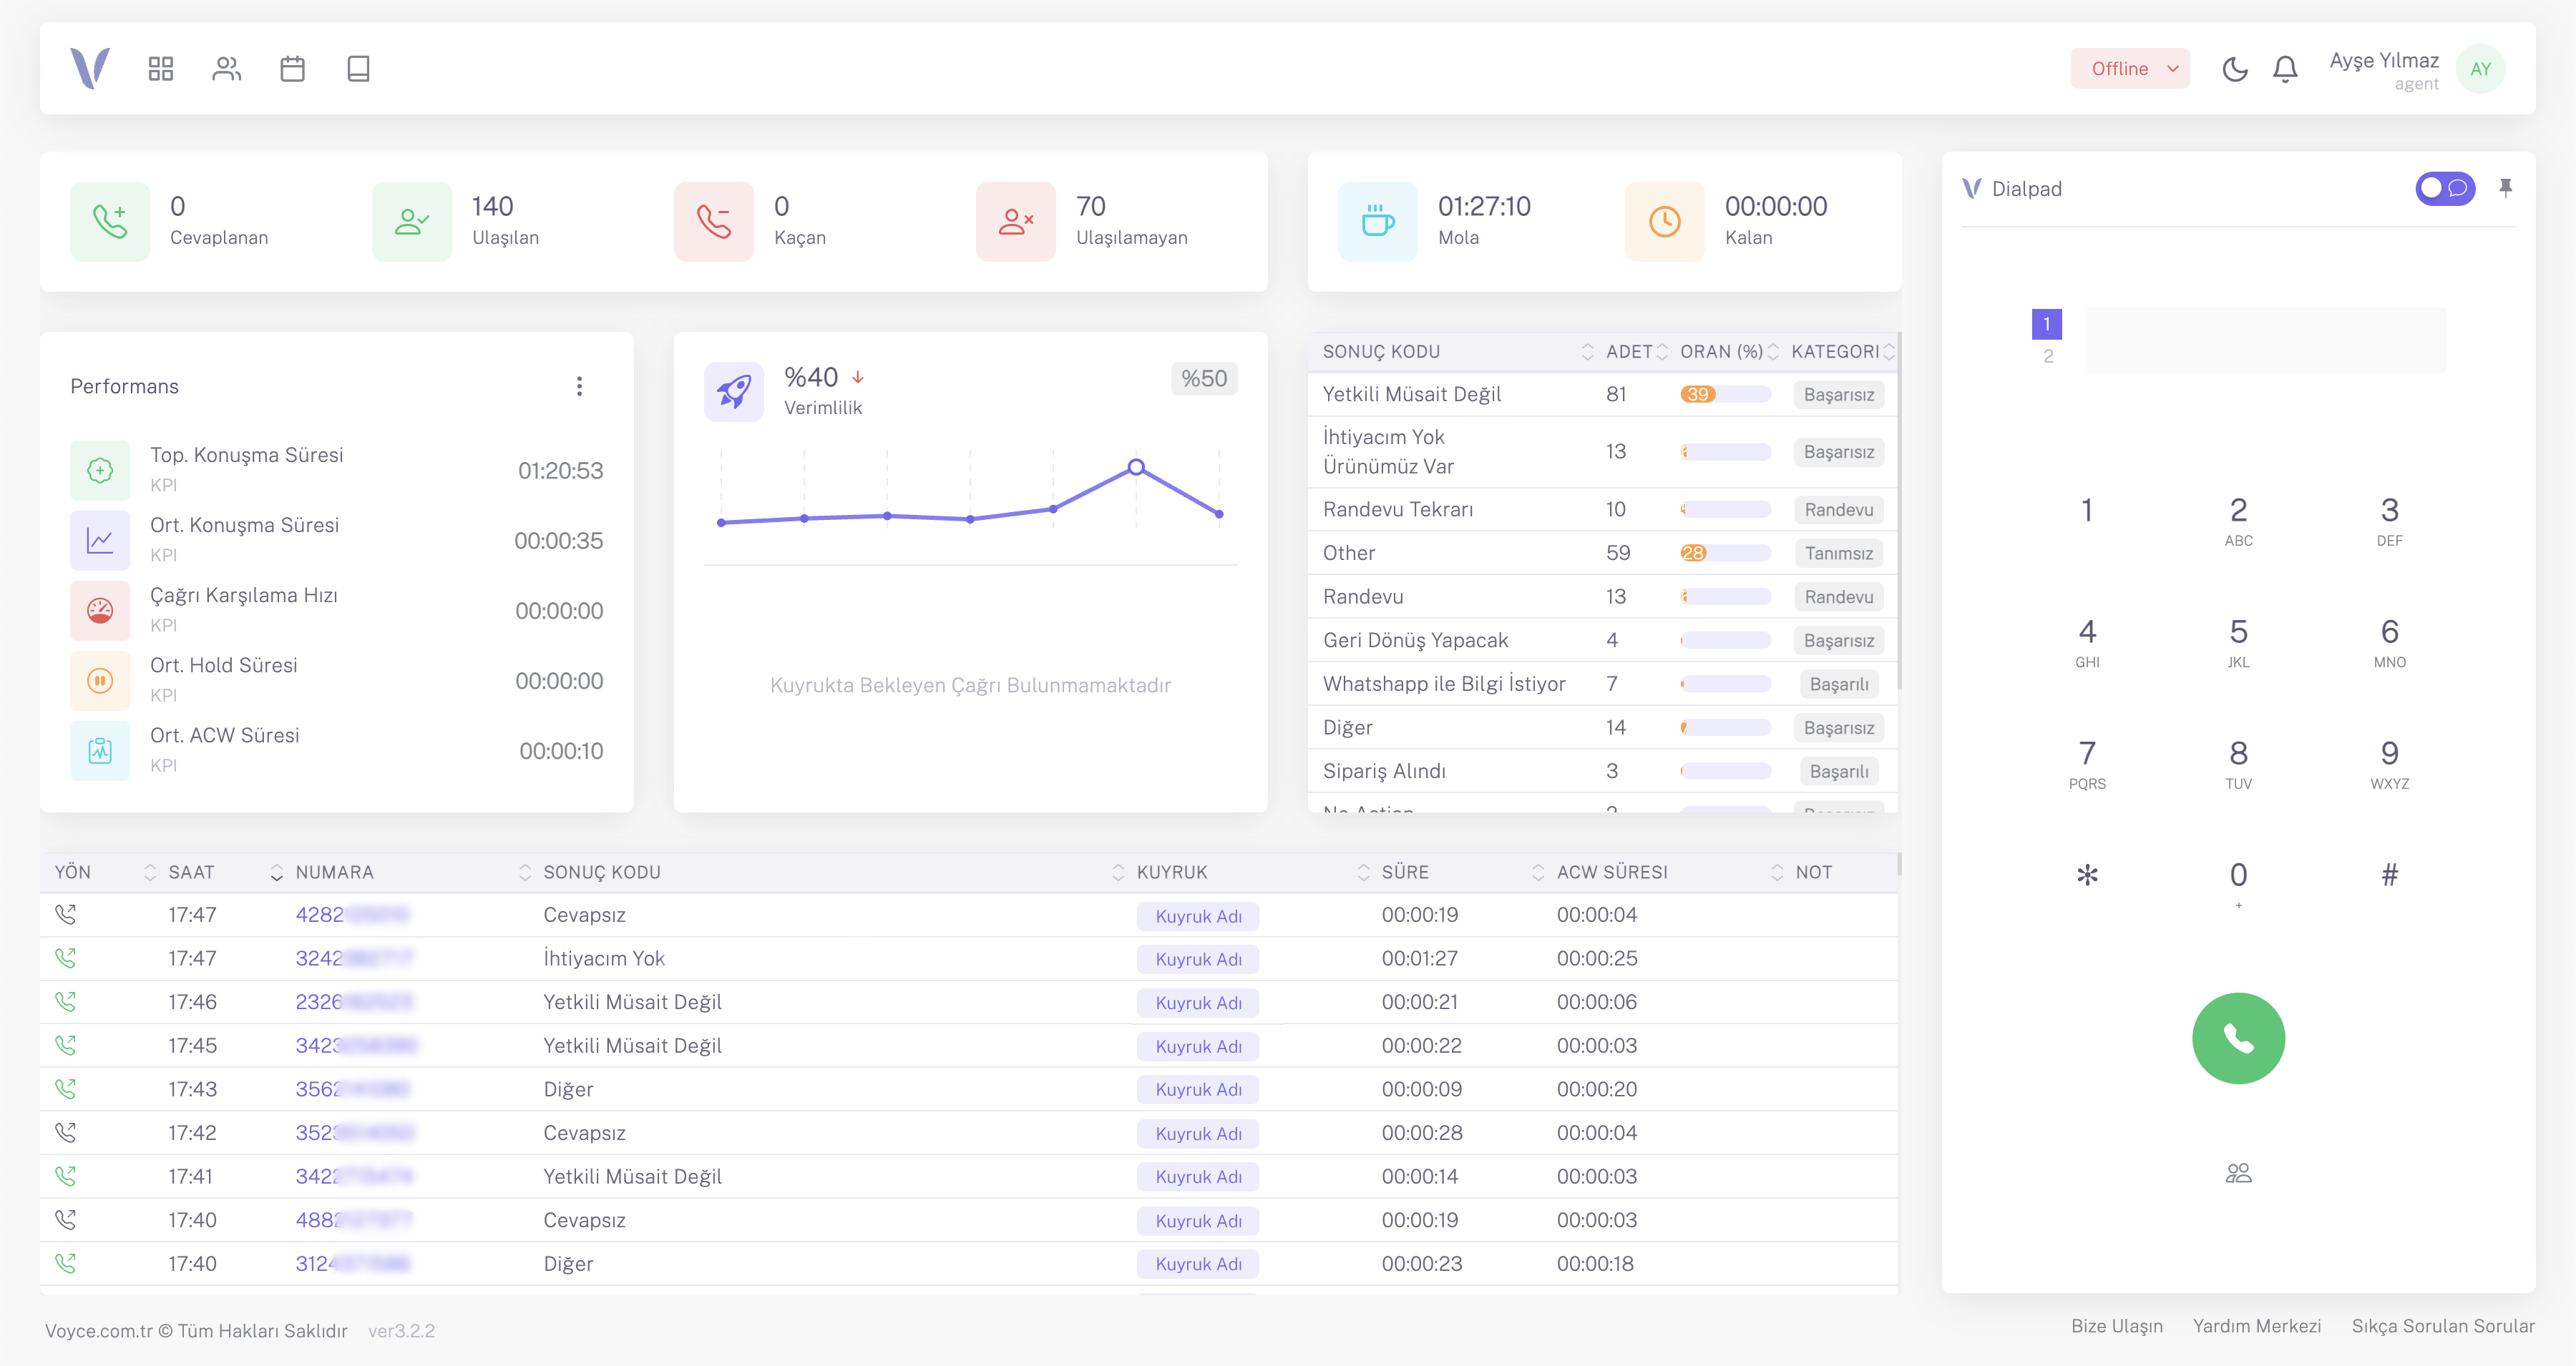
Task: Click the dialpad number input field
Action: click(x=2266, y=340)
